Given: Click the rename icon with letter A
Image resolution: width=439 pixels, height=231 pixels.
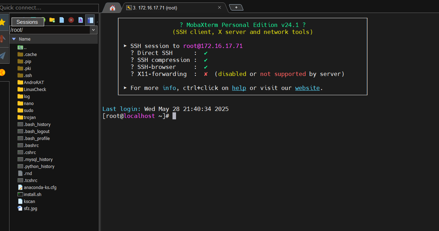Looking at the screenshot, I should coord(80,20).
